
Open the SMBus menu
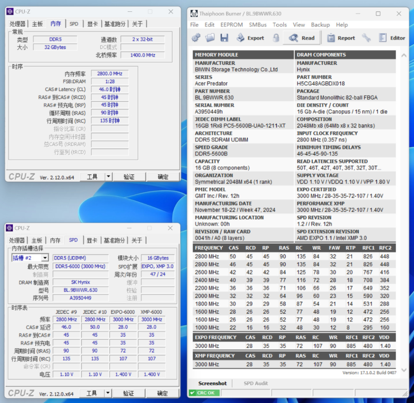pos(258,25)
